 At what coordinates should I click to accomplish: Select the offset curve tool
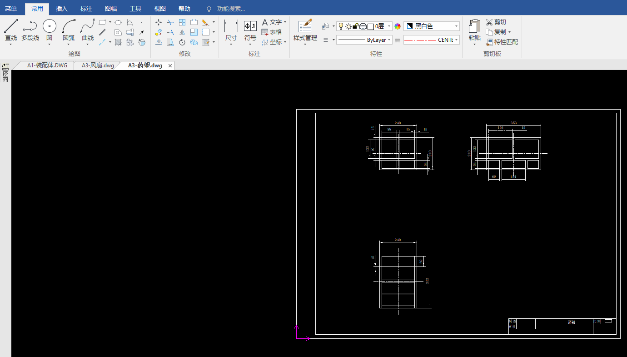[159, 42]
